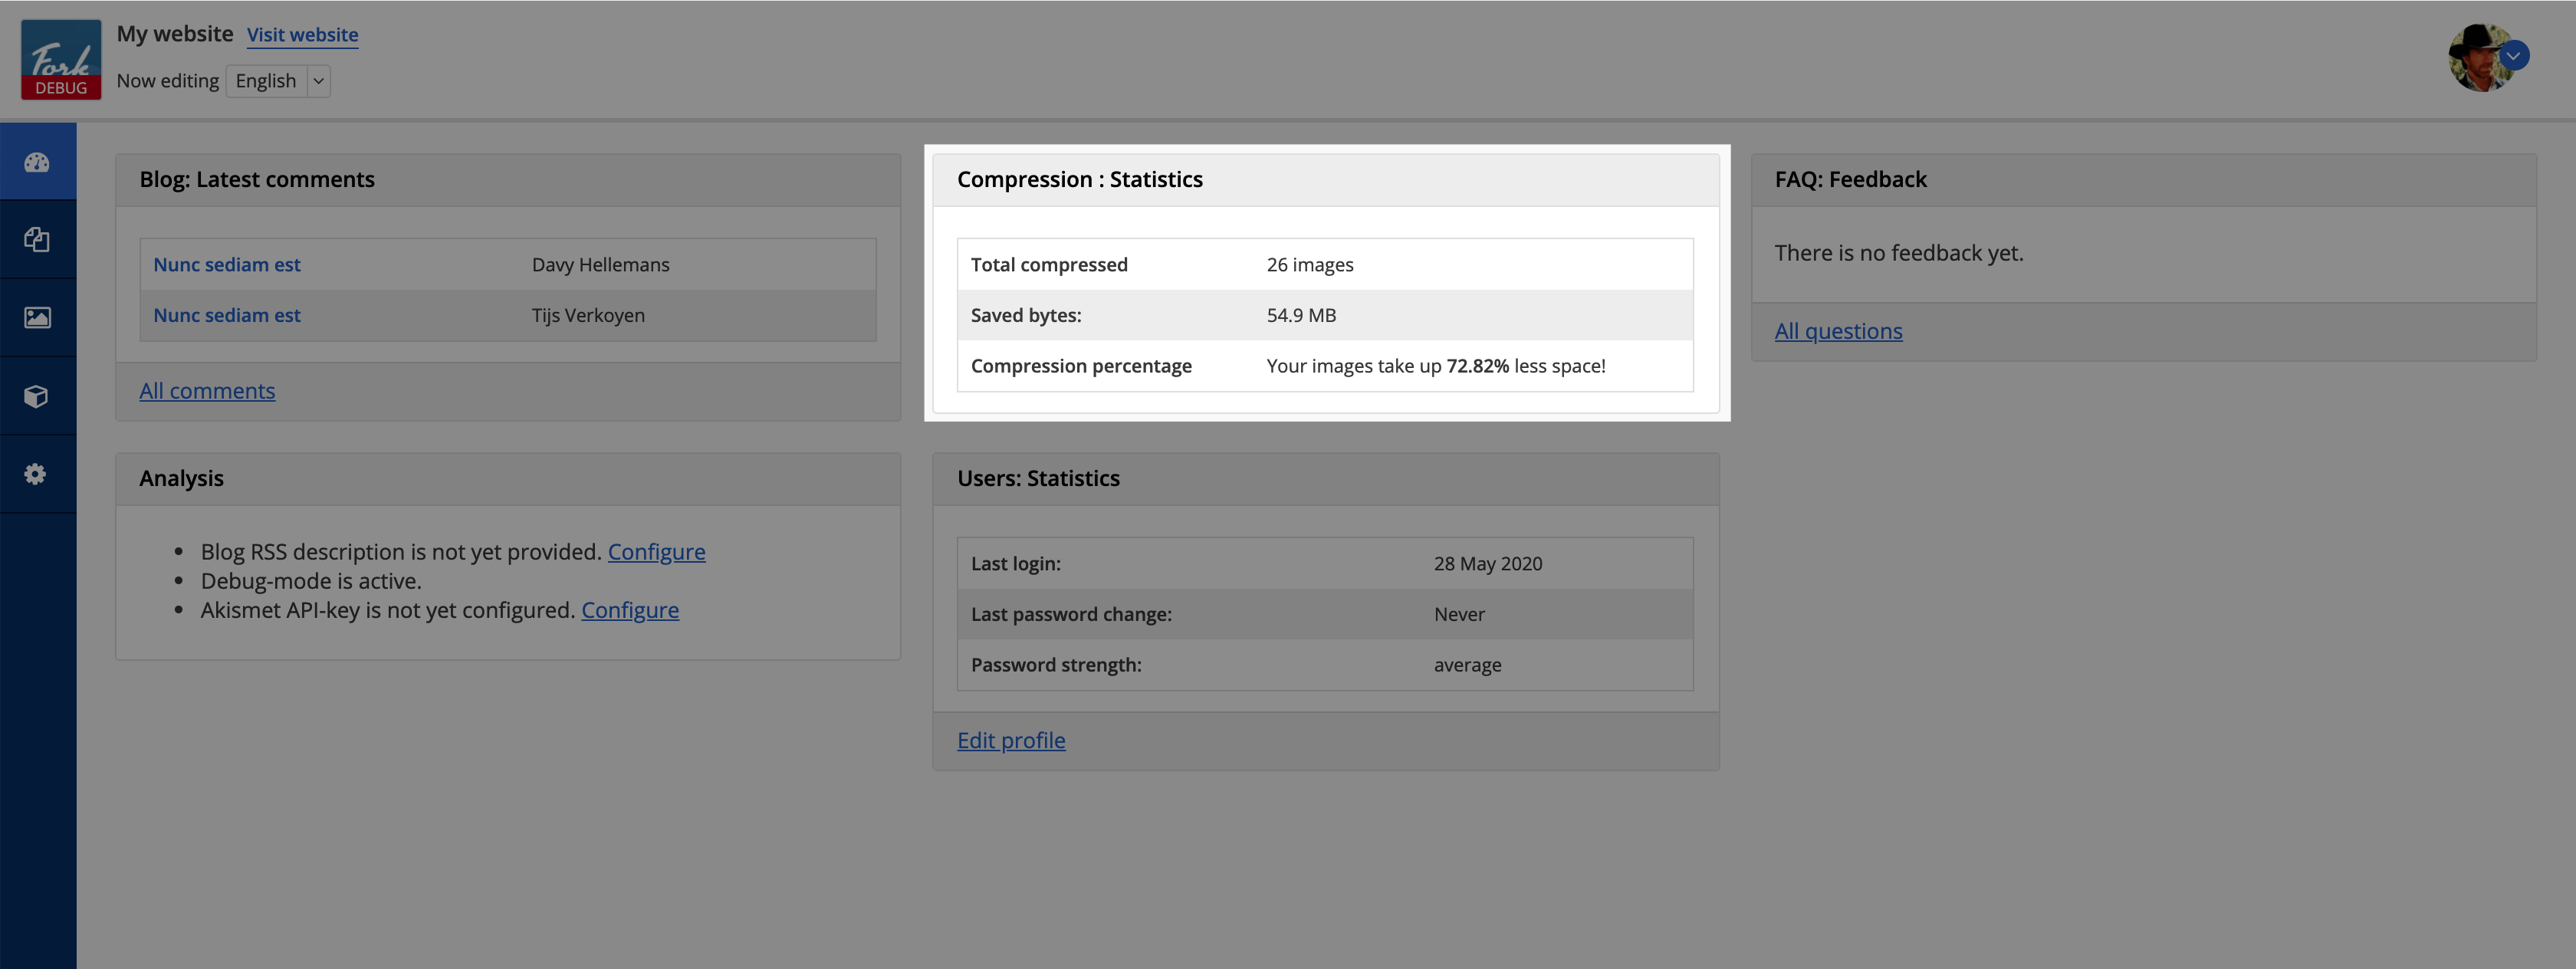Configure the Akismet API-key
The width and height of the screenshot is (2576, 969).
[630, 610]
